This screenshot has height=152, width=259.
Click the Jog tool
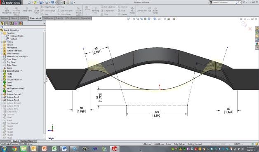pyautogui.click(x=61, y=7)
